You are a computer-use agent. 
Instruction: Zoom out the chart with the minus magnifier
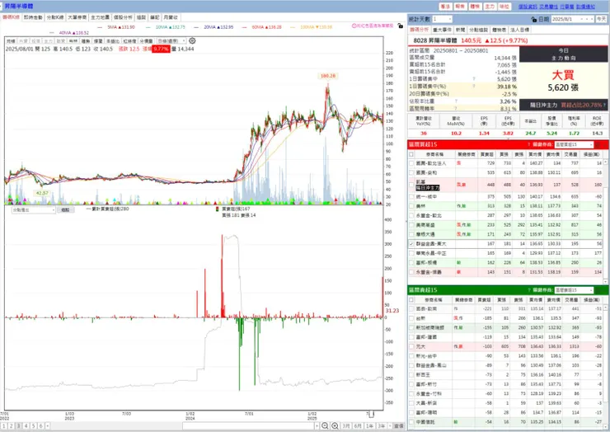pyautogui.click(x=325, y=425)
